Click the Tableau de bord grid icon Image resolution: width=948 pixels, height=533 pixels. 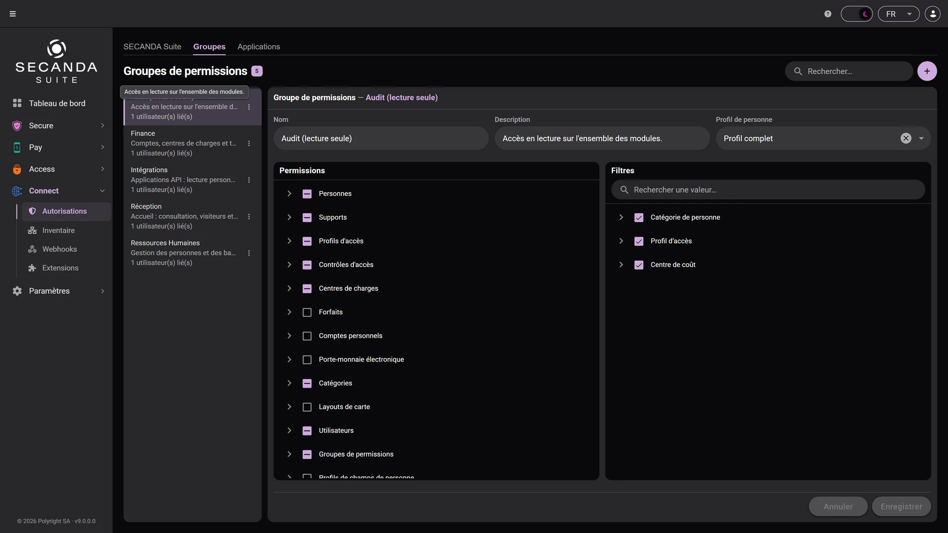point(17,103)
